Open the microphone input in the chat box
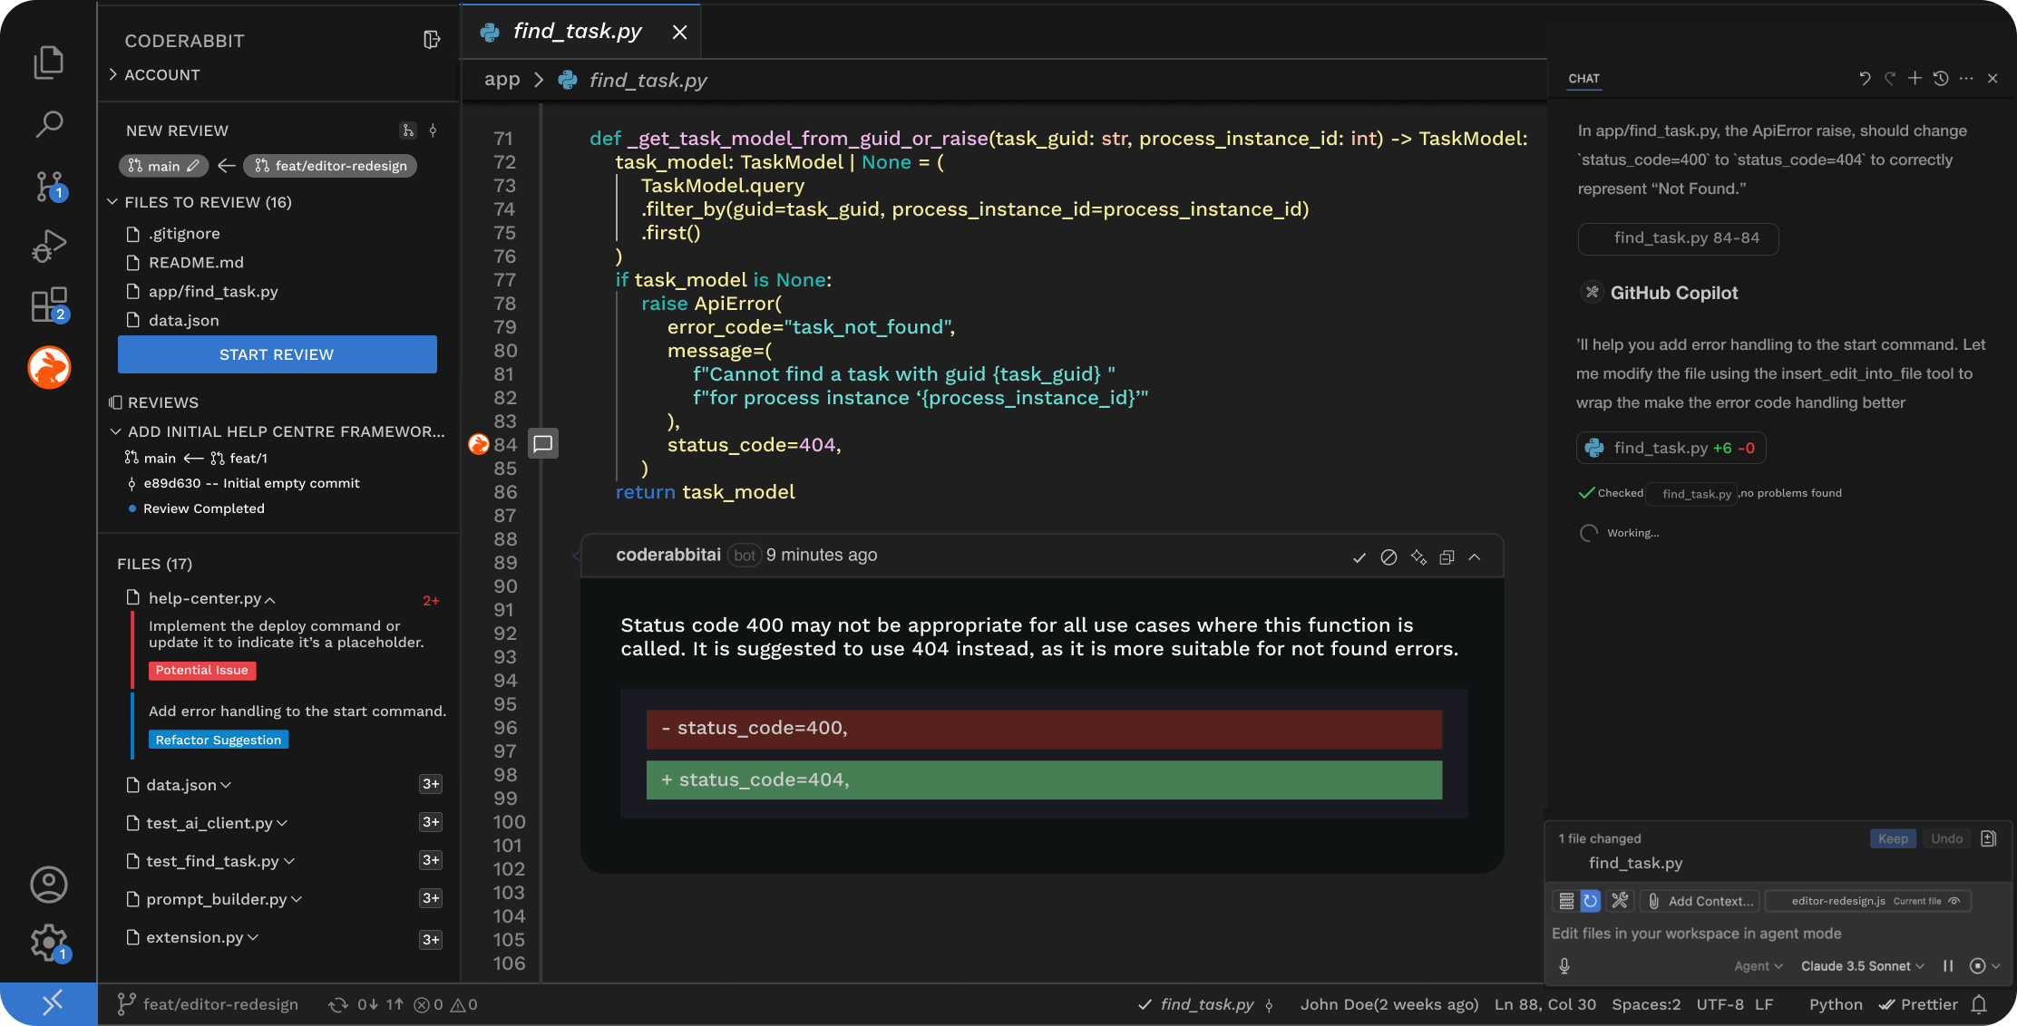Viewport: 2017px width, 1026px height. (1564, 965)
